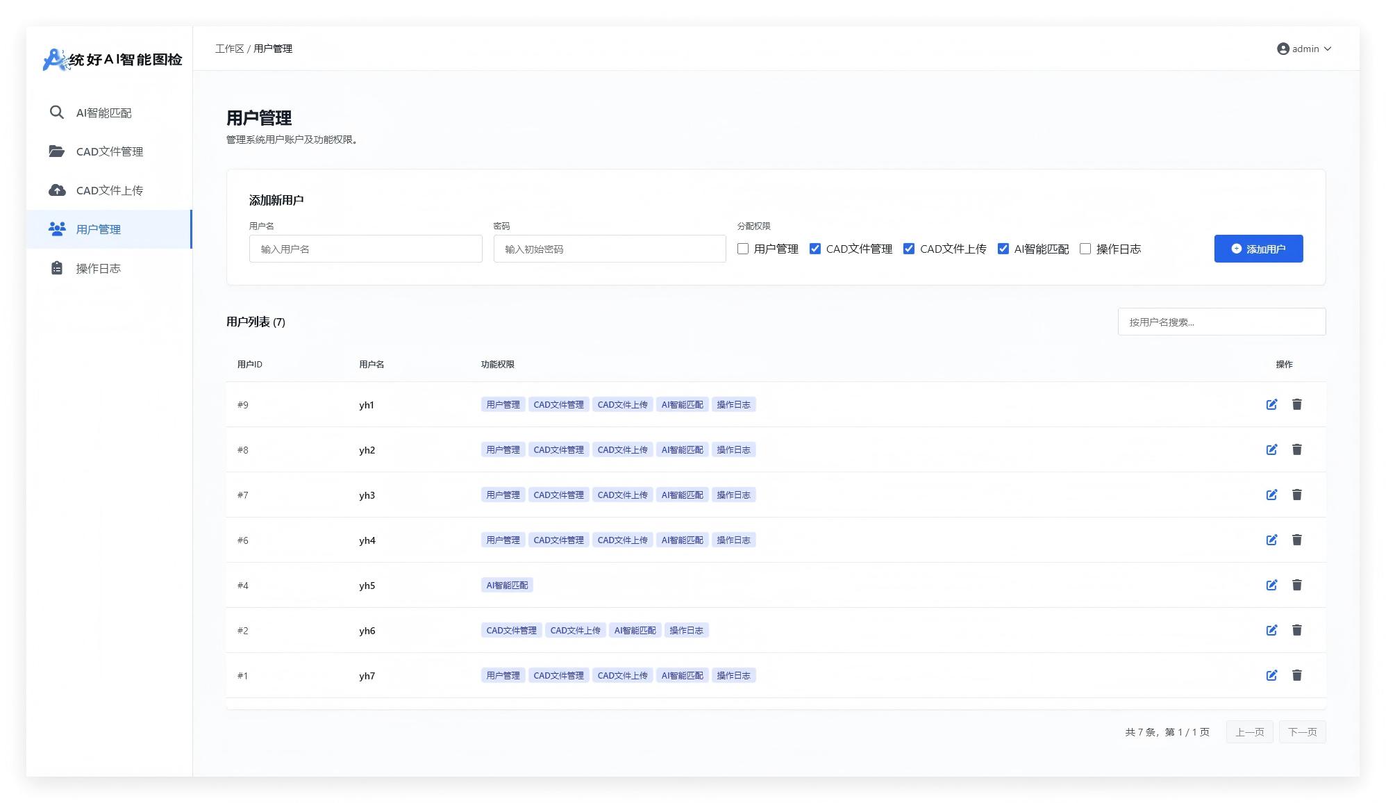Uncheck the AI智能匹配 permission checkbox

point(1003,249)
